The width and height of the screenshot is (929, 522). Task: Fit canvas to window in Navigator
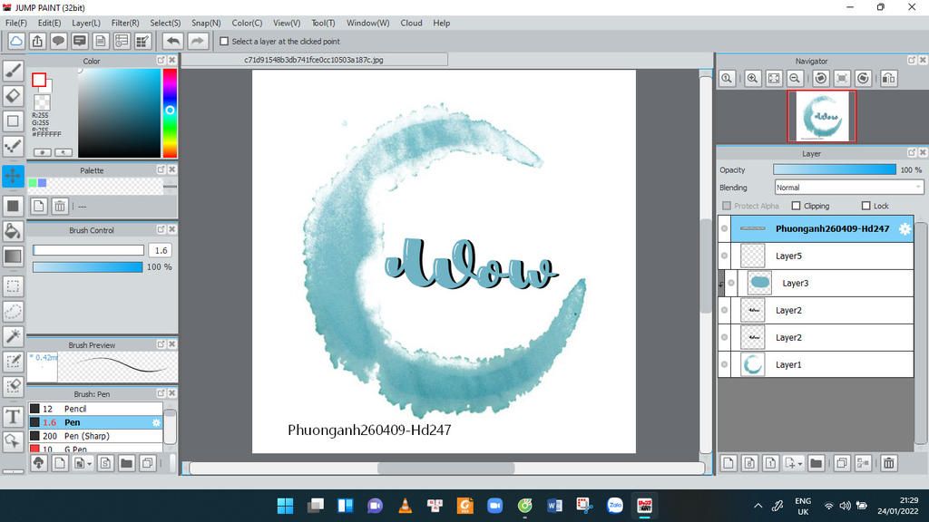[x=774, y=78]
